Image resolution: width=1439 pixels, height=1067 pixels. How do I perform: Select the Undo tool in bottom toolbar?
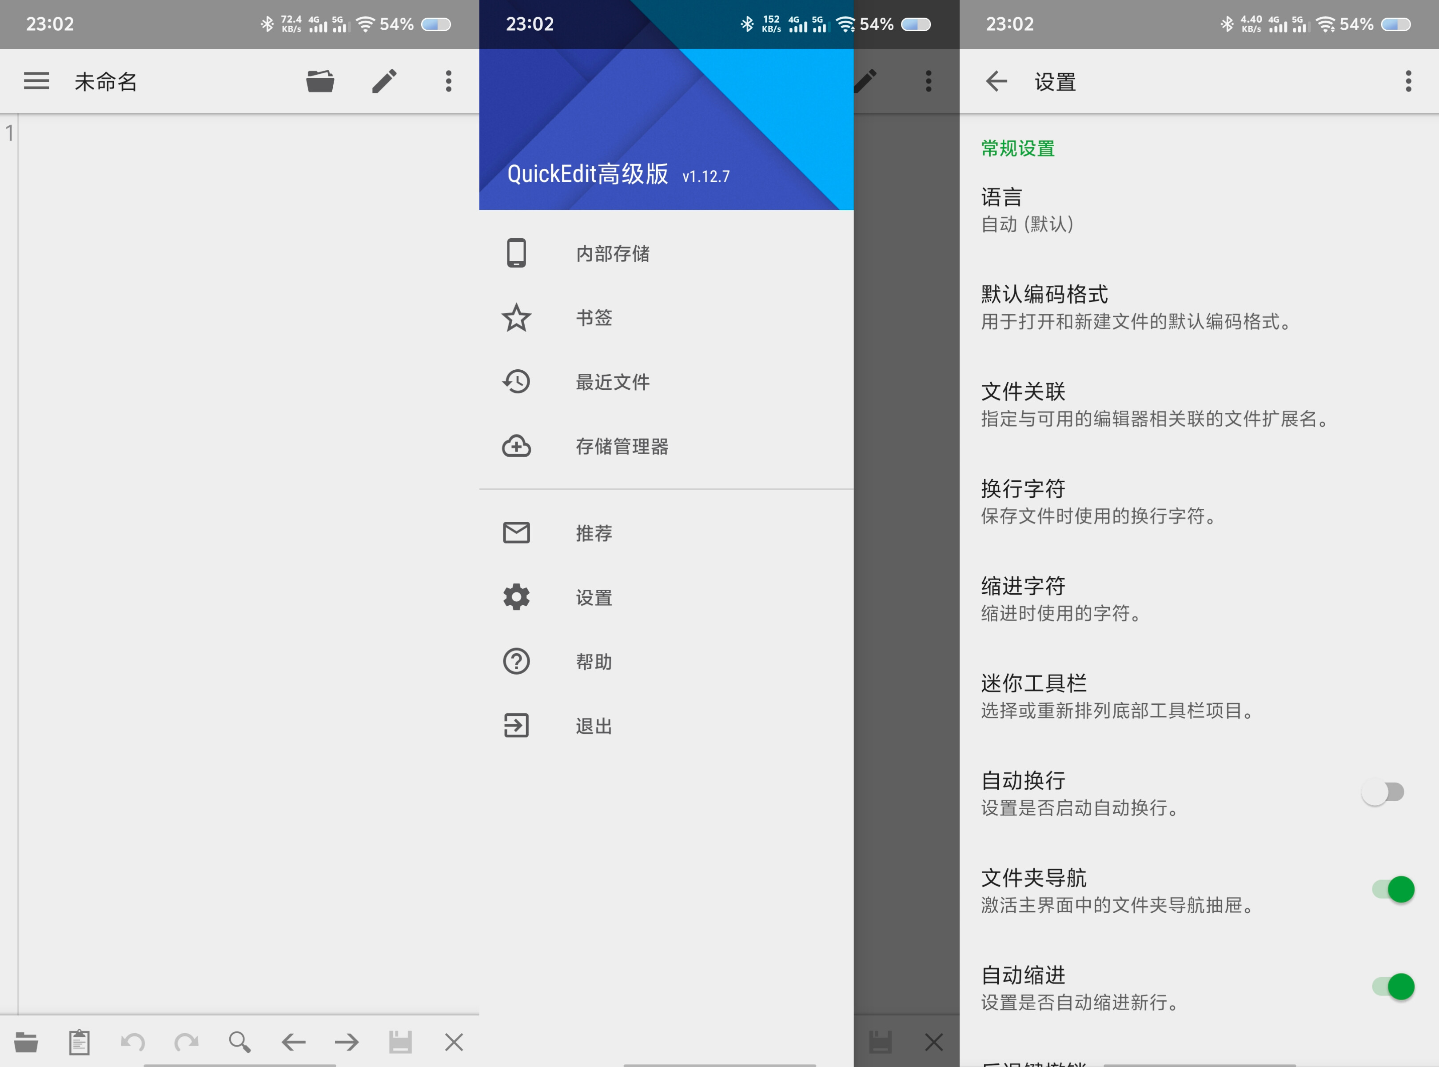click(x=132, y=1040)
